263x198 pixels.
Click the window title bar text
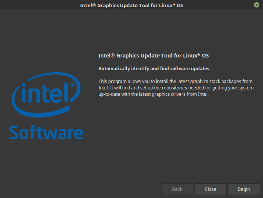pyautogui.click(x=131, y=5)
